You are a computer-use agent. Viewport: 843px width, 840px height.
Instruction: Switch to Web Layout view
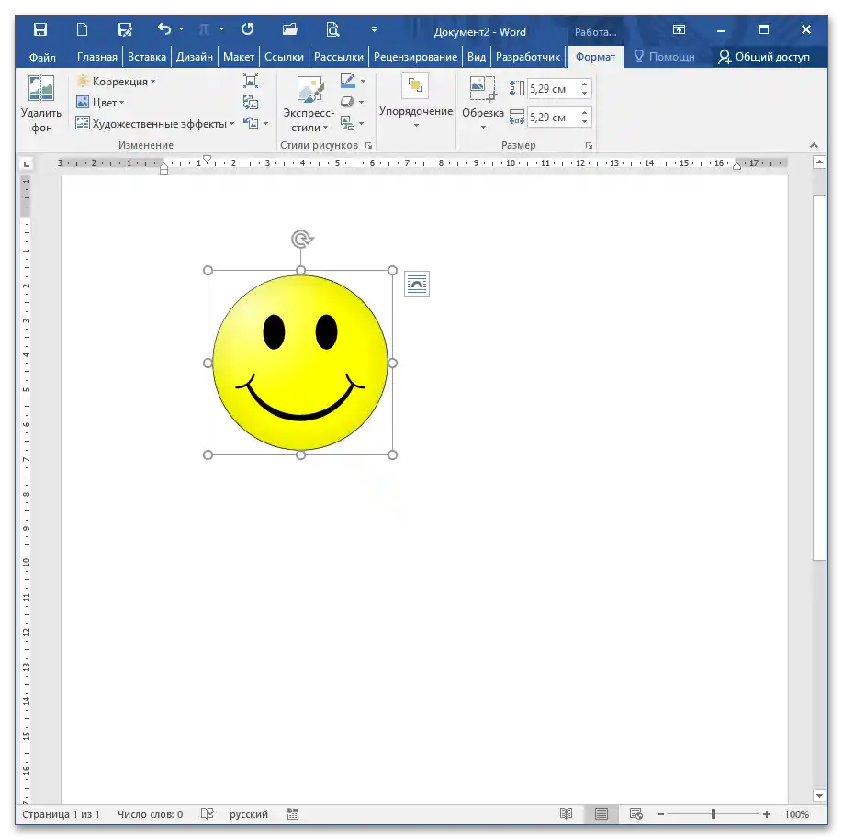click(x=636, y=813)
